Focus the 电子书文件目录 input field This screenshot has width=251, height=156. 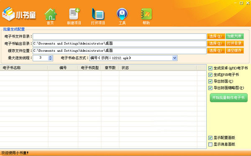point(120,37)
